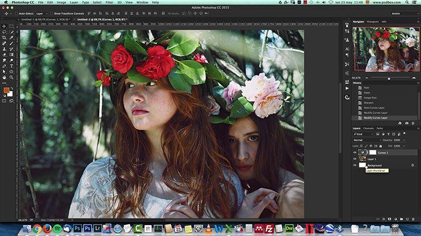Open the Opacity 100% dropdown arrow
Viewport: 421px width, 236px height.
(x=404, y=140)
